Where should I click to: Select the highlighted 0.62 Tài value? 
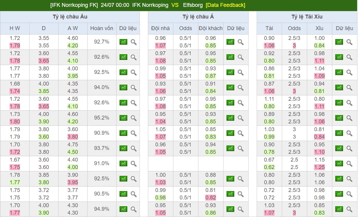coord(269,167)
